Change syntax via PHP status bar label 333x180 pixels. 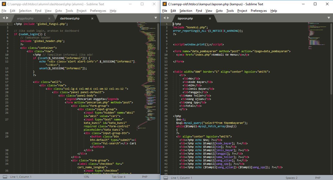coord(144,177)
